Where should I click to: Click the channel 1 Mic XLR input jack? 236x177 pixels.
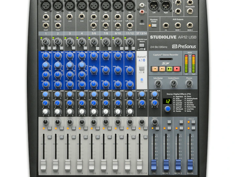click(46, 5)
